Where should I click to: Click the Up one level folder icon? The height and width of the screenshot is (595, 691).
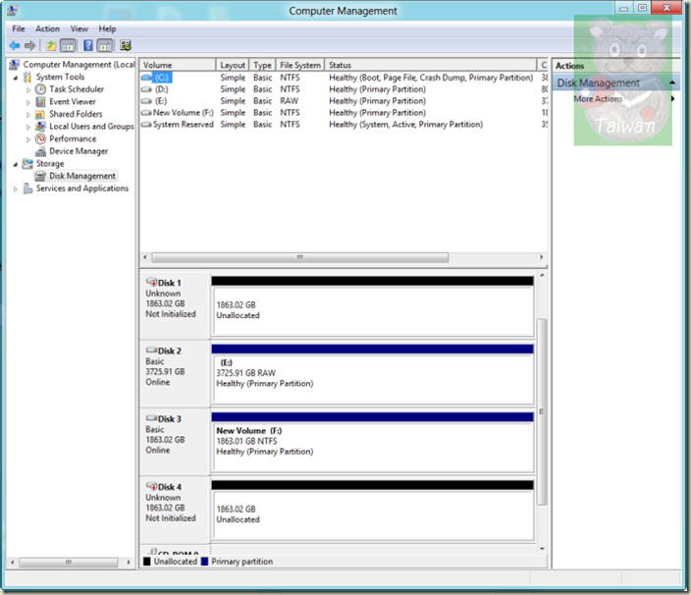click(52, 45)
